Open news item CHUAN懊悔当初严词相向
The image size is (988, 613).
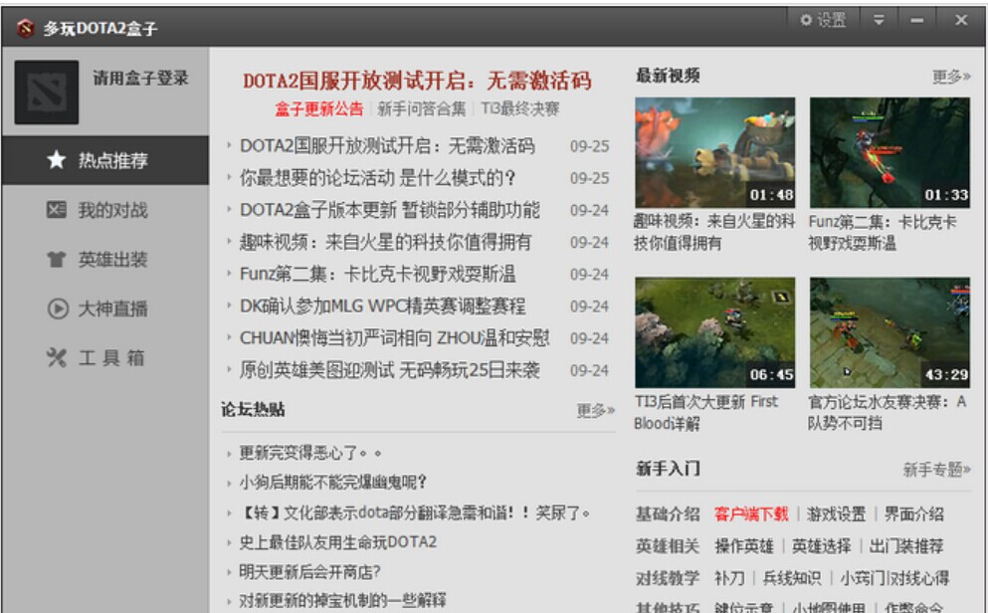pyautogui.click(x=394, y=338)
